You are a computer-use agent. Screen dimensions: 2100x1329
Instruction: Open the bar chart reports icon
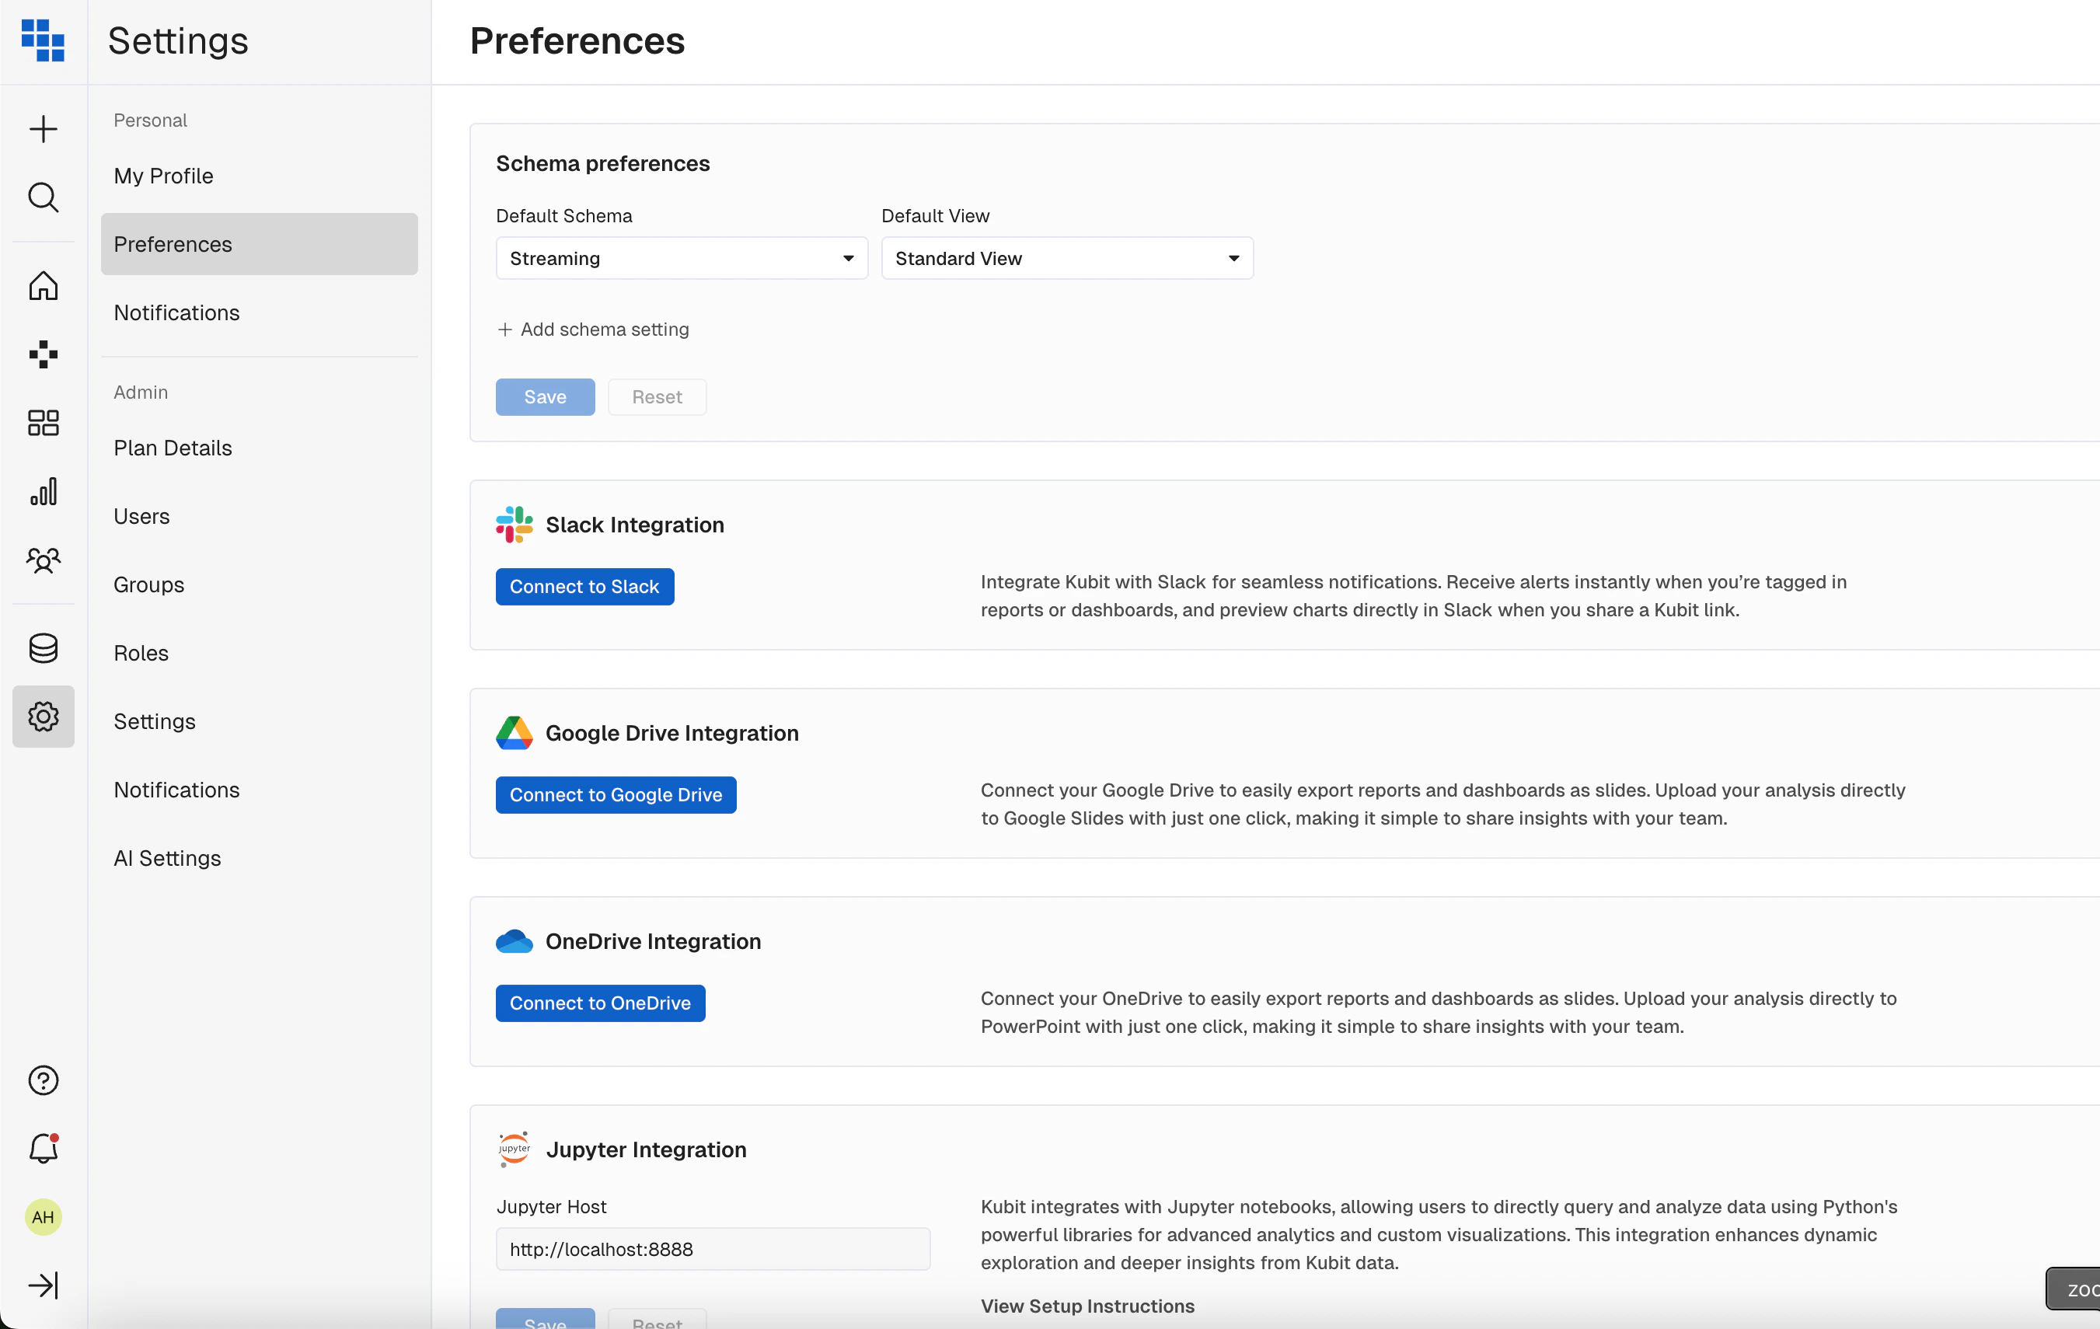pos(43,492)
